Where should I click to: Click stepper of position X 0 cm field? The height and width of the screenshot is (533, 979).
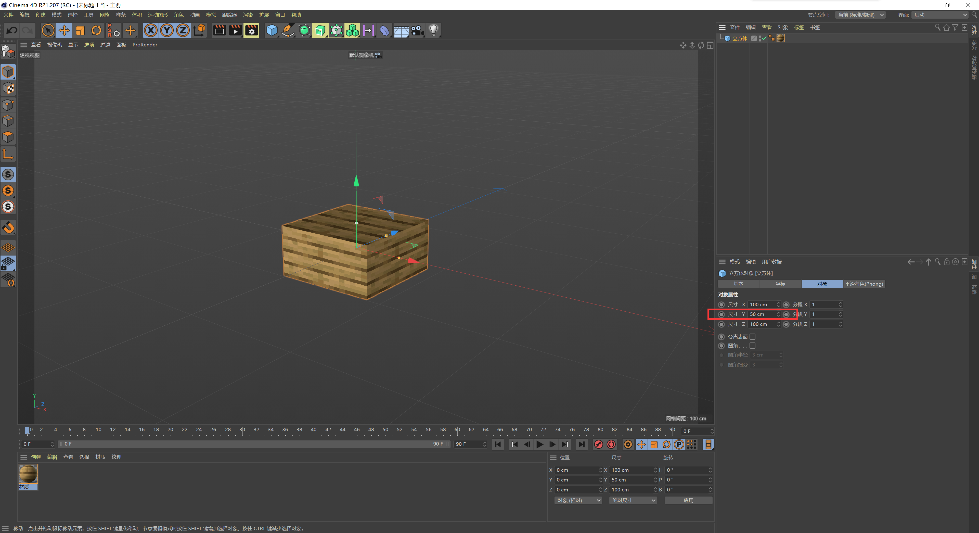[x=600, y=470]
